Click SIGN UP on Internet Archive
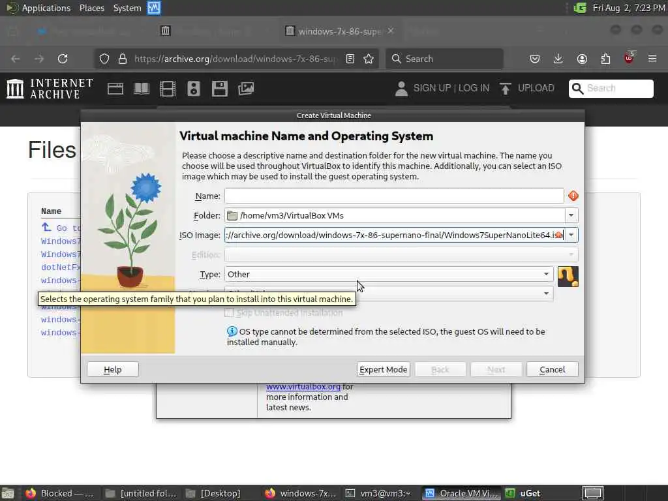668x501 pixels. coord(432,88)
